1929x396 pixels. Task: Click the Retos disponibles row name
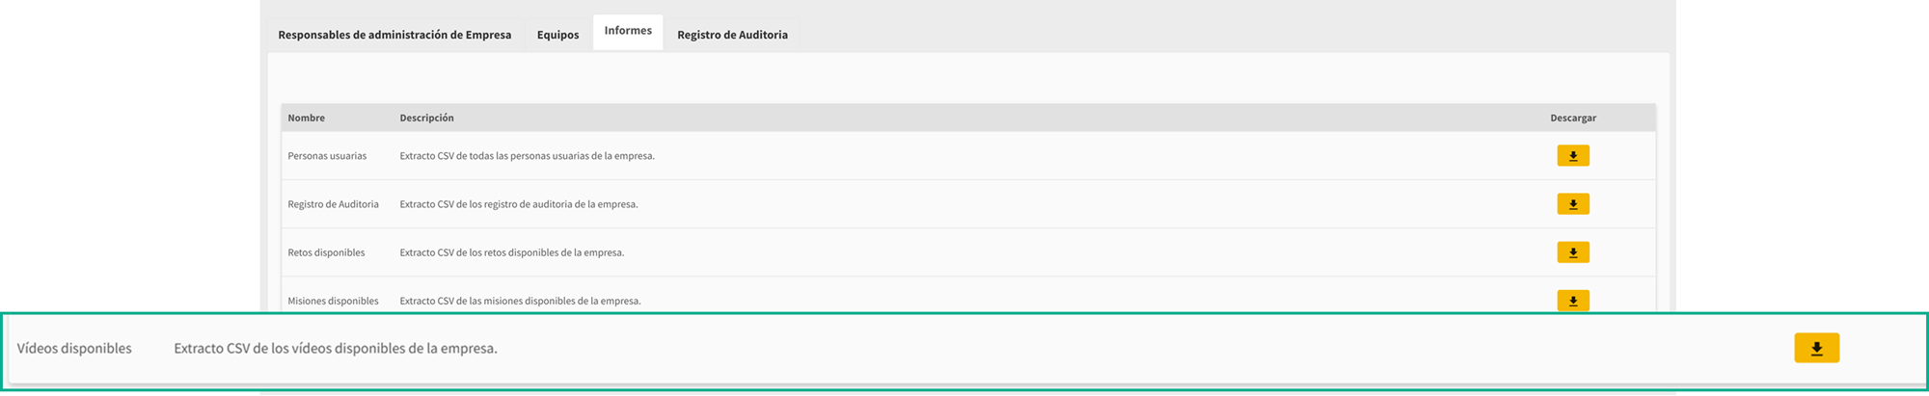click(326, 252)
